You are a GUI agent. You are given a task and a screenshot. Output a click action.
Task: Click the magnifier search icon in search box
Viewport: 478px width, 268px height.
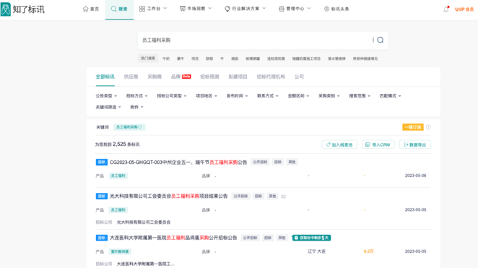point(380,40)
